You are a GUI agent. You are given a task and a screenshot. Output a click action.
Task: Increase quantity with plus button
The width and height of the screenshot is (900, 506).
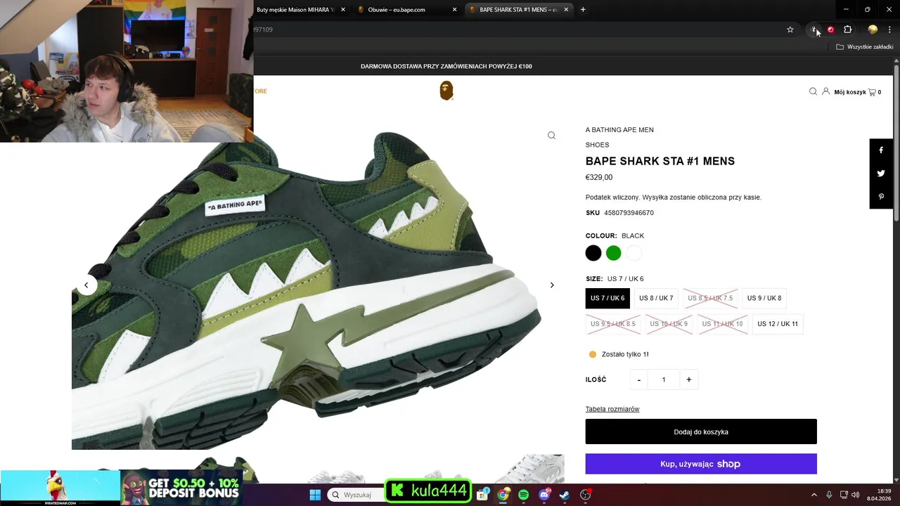coord(688,379)
